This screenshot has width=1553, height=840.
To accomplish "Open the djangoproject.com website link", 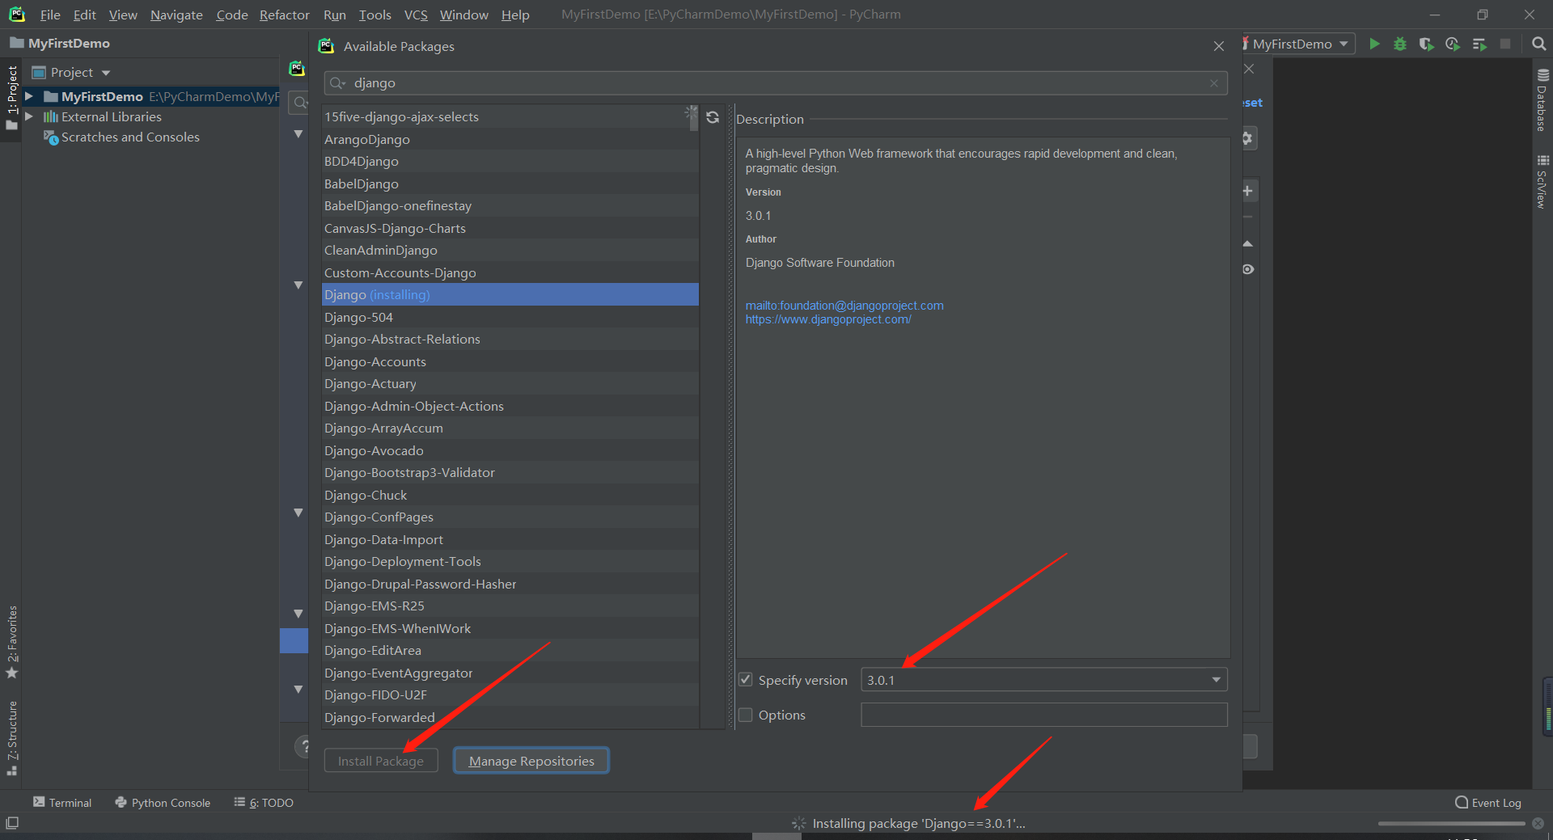I will click(x=828, y=319).
